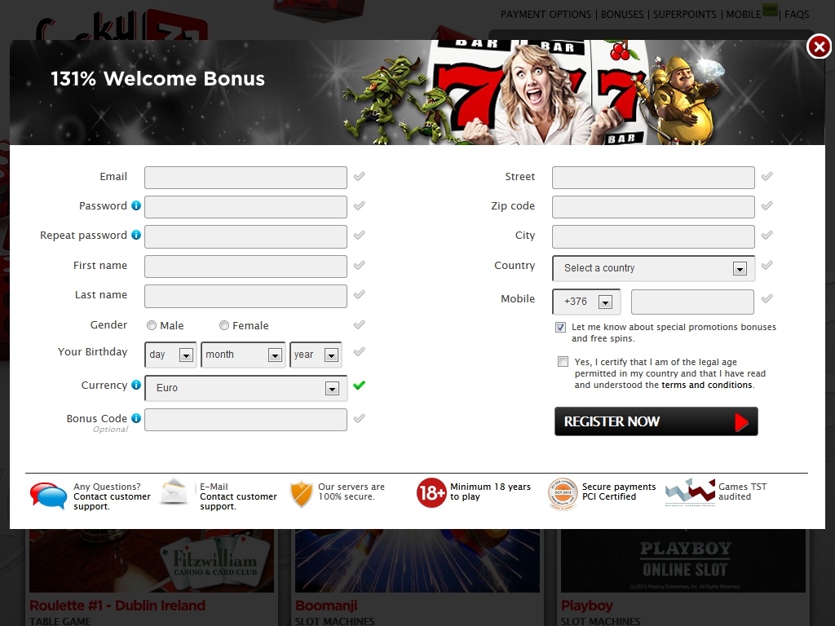Expand the Select a country dropdown
Image resolution: width=835 pixels, height=626 pixels.
coord(653,268)
